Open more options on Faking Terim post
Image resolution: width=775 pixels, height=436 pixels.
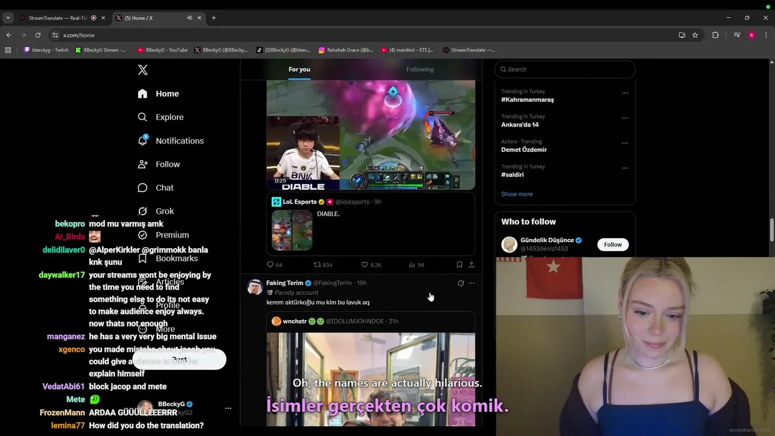(x=472, y=283)
